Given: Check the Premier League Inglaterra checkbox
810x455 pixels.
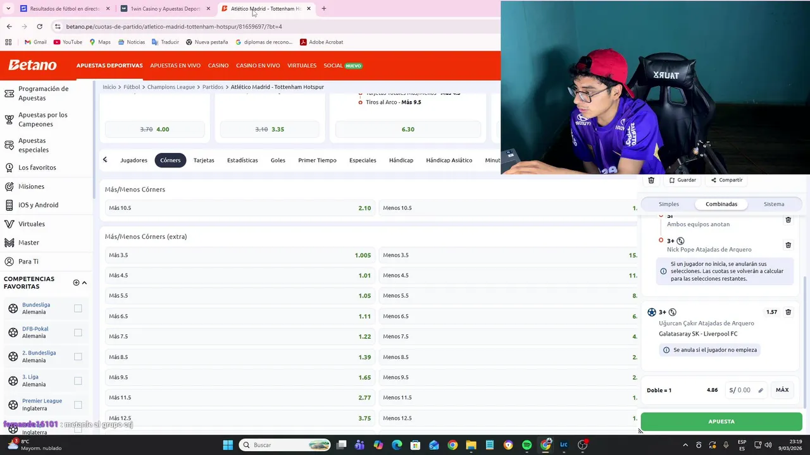Looking at the screenshot, I should tap(78, 404).
